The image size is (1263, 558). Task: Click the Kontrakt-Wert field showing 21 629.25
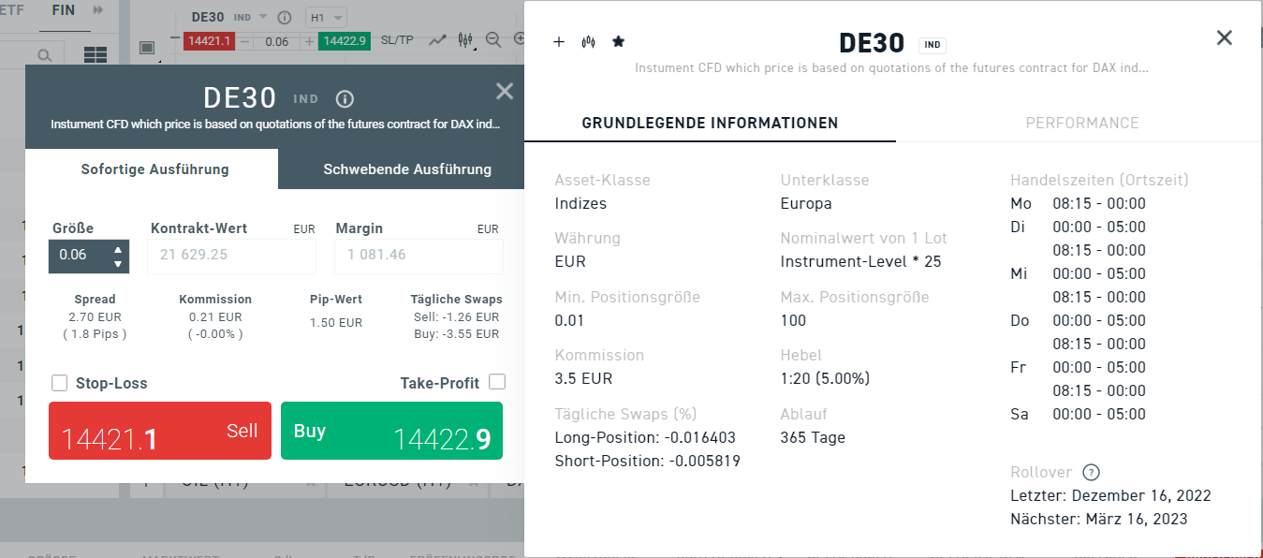coord(231,255)
